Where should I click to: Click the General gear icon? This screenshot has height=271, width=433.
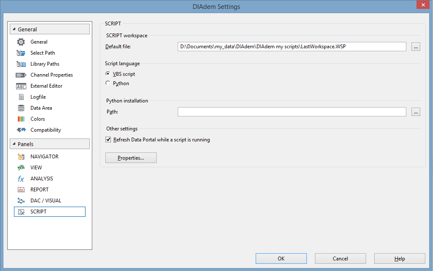(x=21, y=42)
